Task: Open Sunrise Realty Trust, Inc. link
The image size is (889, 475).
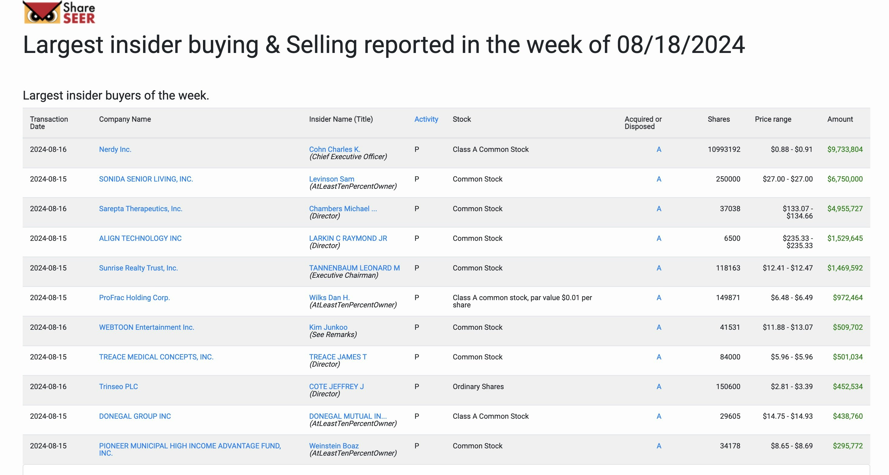Action: [x=138, y=268]
